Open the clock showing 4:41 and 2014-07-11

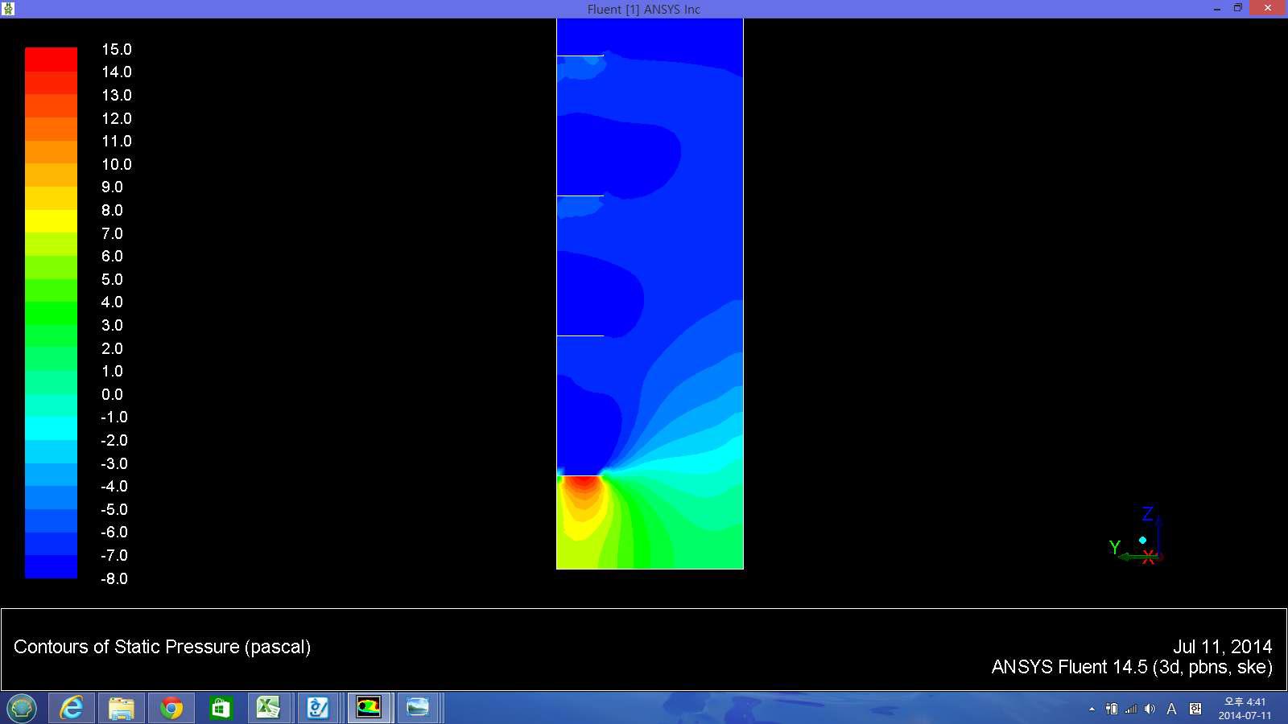pos(1245,709)
